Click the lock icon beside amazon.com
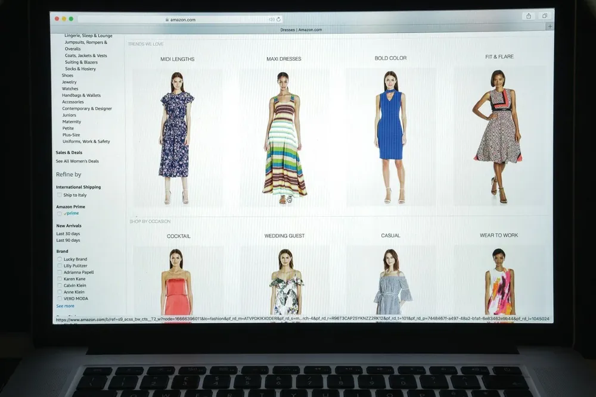 pos(167,20)
